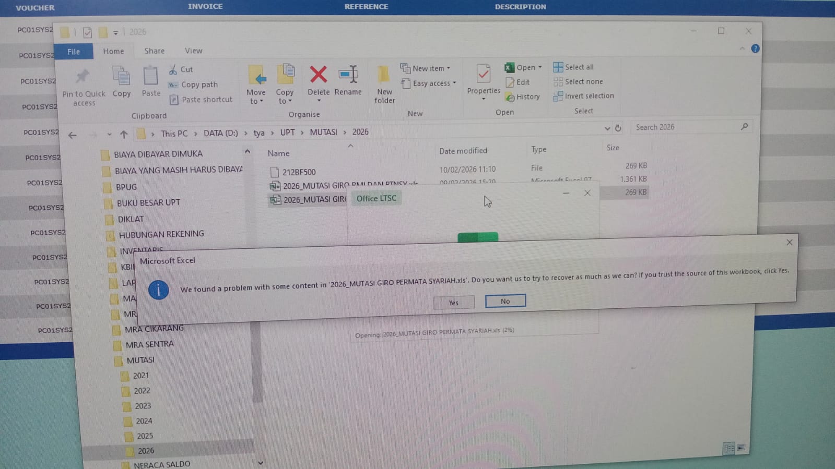
Task: Click the Help question mark icon
Action: coord(755,49)
